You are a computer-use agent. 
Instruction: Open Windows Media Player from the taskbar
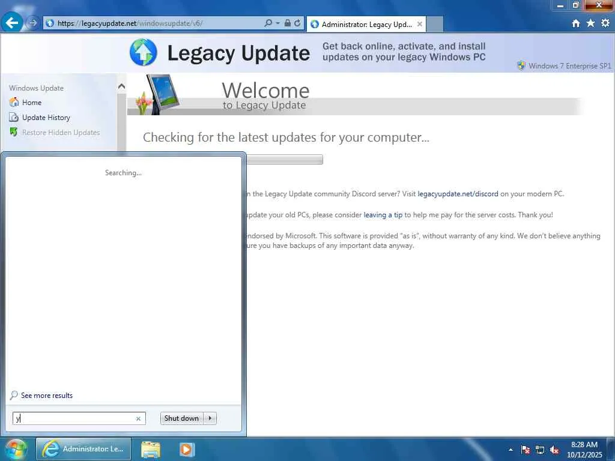187,449
